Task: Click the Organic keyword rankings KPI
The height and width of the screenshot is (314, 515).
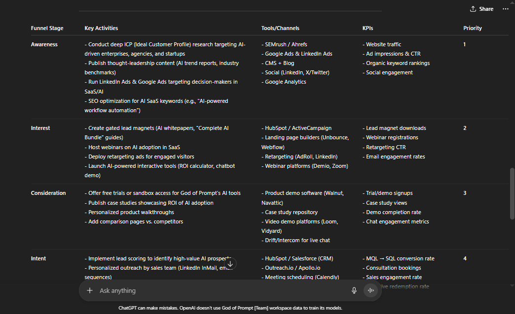Action: pyautogui.click(x=396, y=63)
